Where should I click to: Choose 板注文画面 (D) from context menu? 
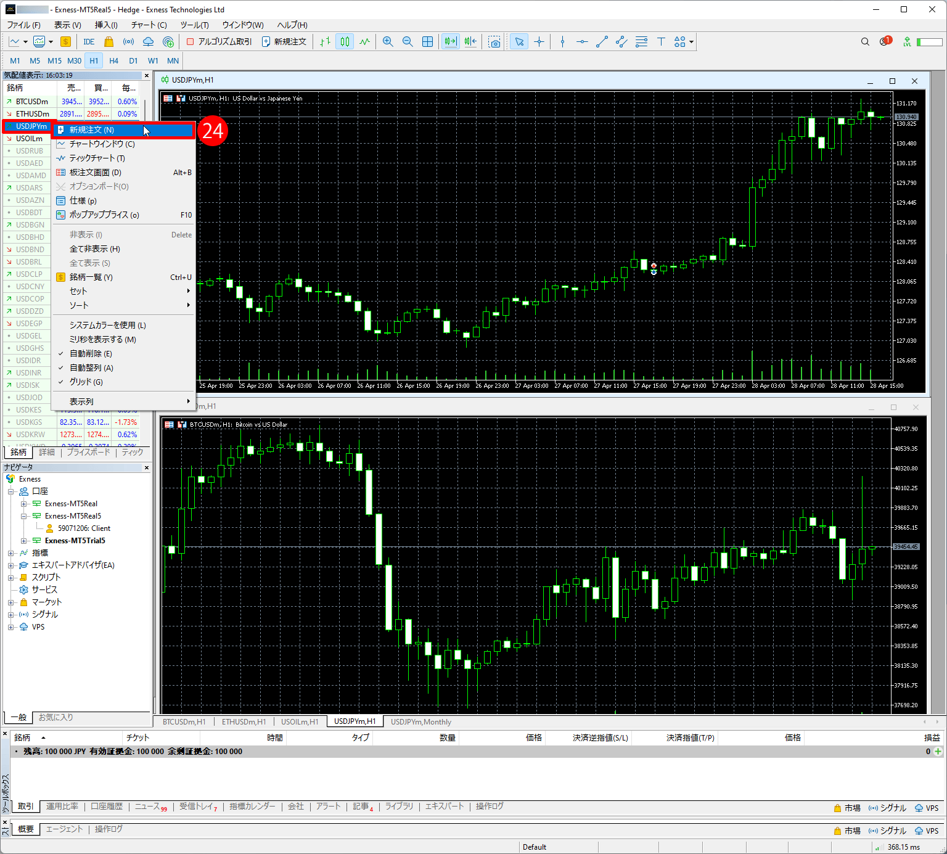pos(123,173)
